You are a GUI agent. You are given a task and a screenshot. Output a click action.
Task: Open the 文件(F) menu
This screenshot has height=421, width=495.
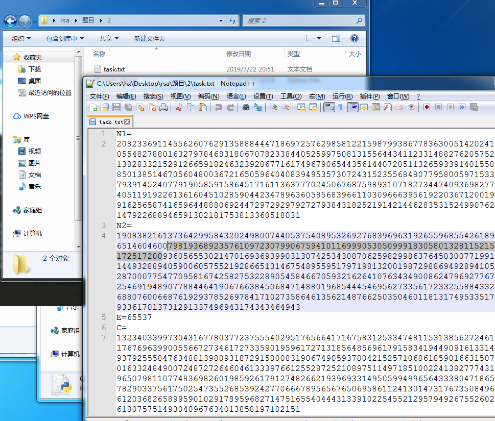(x=100, y=96)
